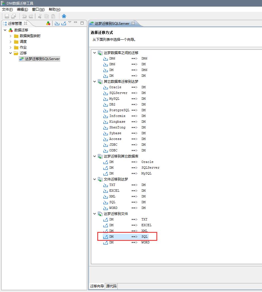This screenshot has width=262, height=292.
Task: Click the colored hexagons icon in 迁移管理 panel
Action: (x=48, y=23)
